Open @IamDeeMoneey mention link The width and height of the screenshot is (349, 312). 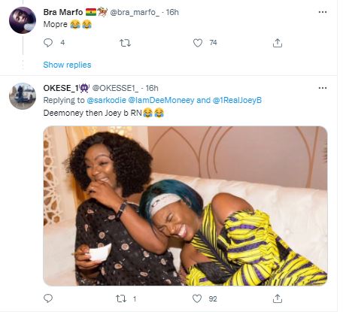161,100
